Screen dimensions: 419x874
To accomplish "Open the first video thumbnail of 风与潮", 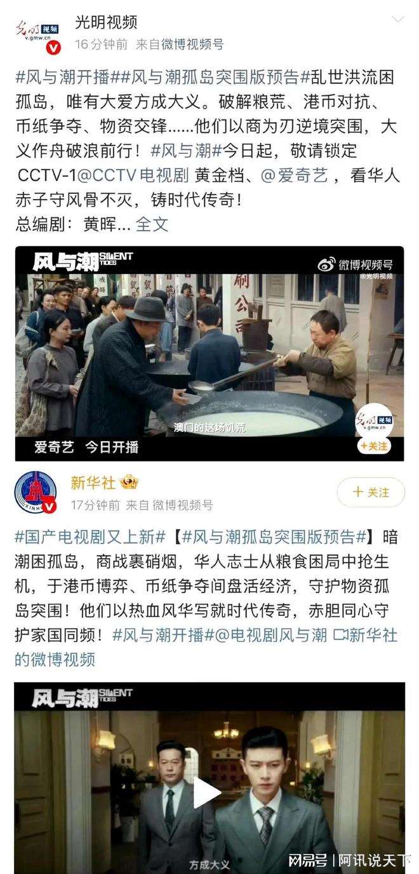I will click(209, 353).
